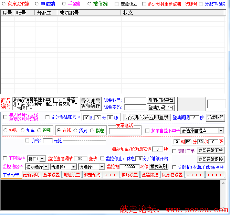Tick the 定时下单 checkbox

tap(174, 151)
